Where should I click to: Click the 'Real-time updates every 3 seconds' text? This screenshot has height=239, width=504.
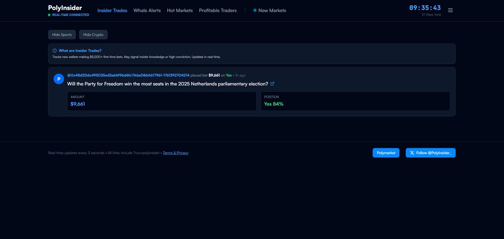point(76,153)
